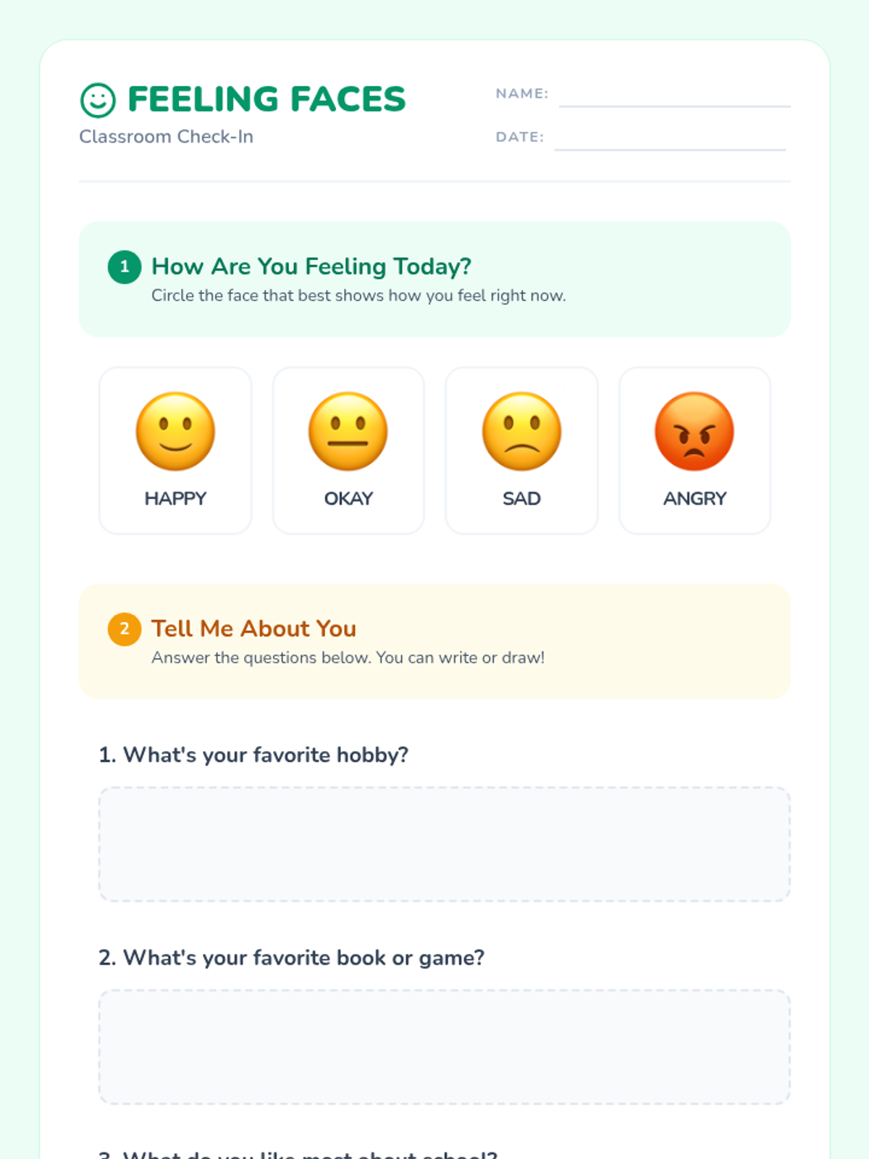Click the "Tell Me About You" heading

(253, 629)
